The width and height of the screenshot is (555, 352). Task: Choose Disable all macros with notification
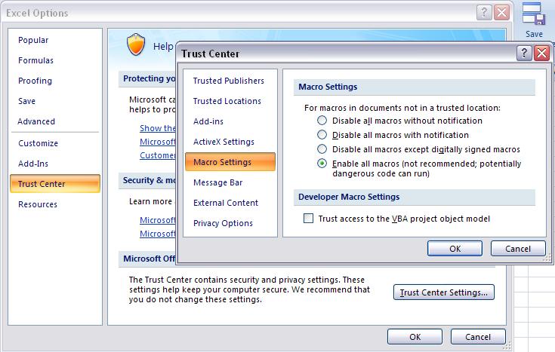coord(322,135)
